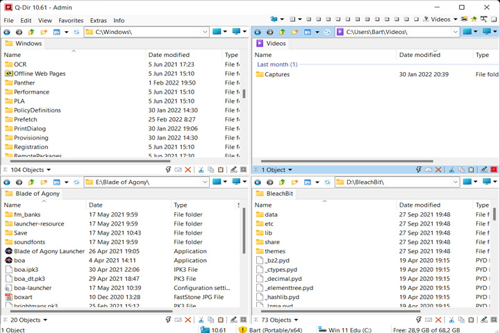The width and height of the screenshot is (500, 333).
Task: Expand the 104 Objects dropdown
Action: tap(49, 170)
